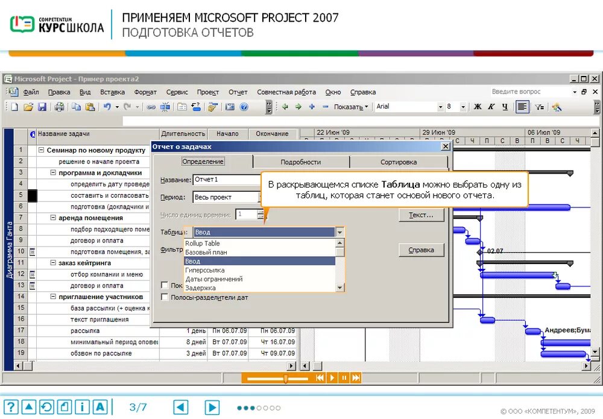603x419 pixels.
Task: Click the 'A' text icon in the course bar
Action: click(100, 407)
